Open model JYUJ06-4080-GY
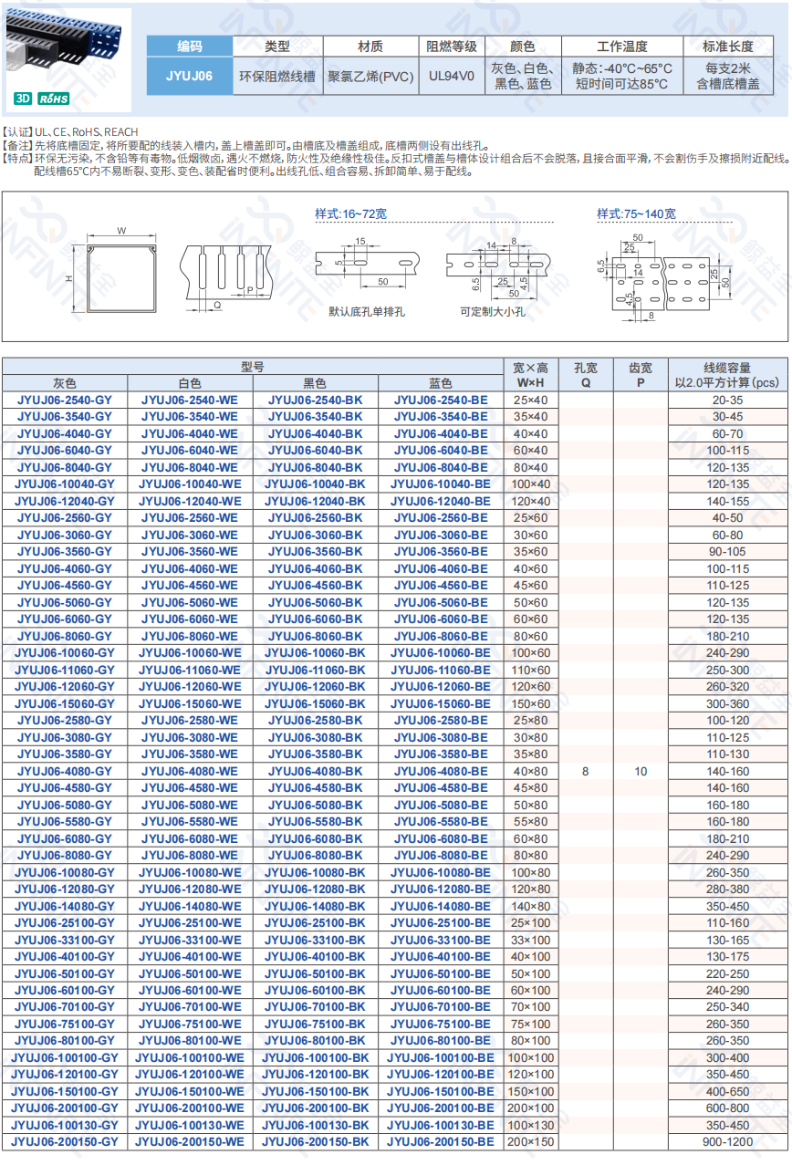Image resolution: width=792 pixels, height=1165 pixels. pyautogui.click(x=65, y=772)
